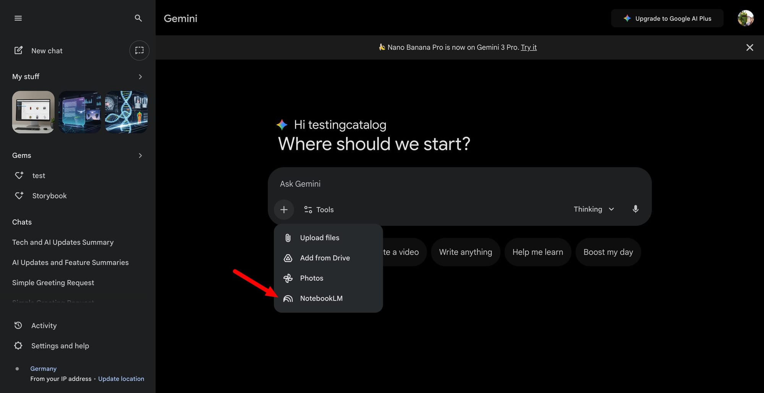Screen dimensions: 764x393
Task: Click the plus attachment button
Action: [x=284, y=210]
